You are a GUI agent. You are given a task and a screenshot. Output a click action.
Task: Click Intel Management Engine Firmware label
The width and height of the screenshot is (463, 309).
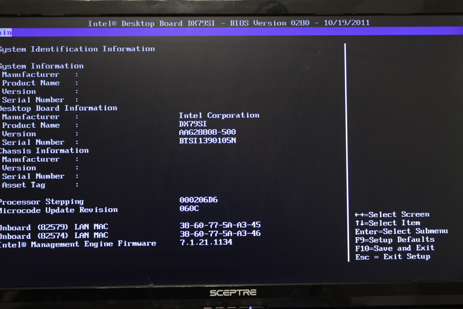pos(78,244)
